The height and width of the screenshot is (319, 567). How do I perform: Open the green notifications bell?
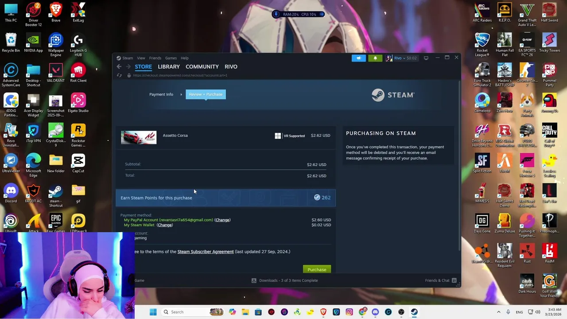[375, 58]
